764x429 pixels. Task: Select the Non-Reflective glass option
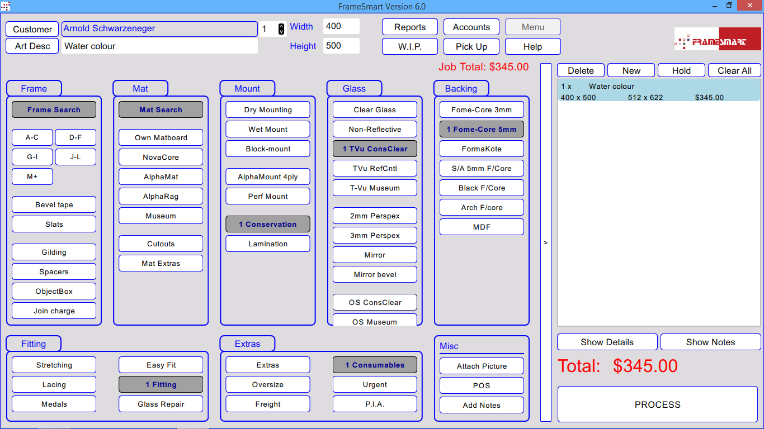point(375,130)
